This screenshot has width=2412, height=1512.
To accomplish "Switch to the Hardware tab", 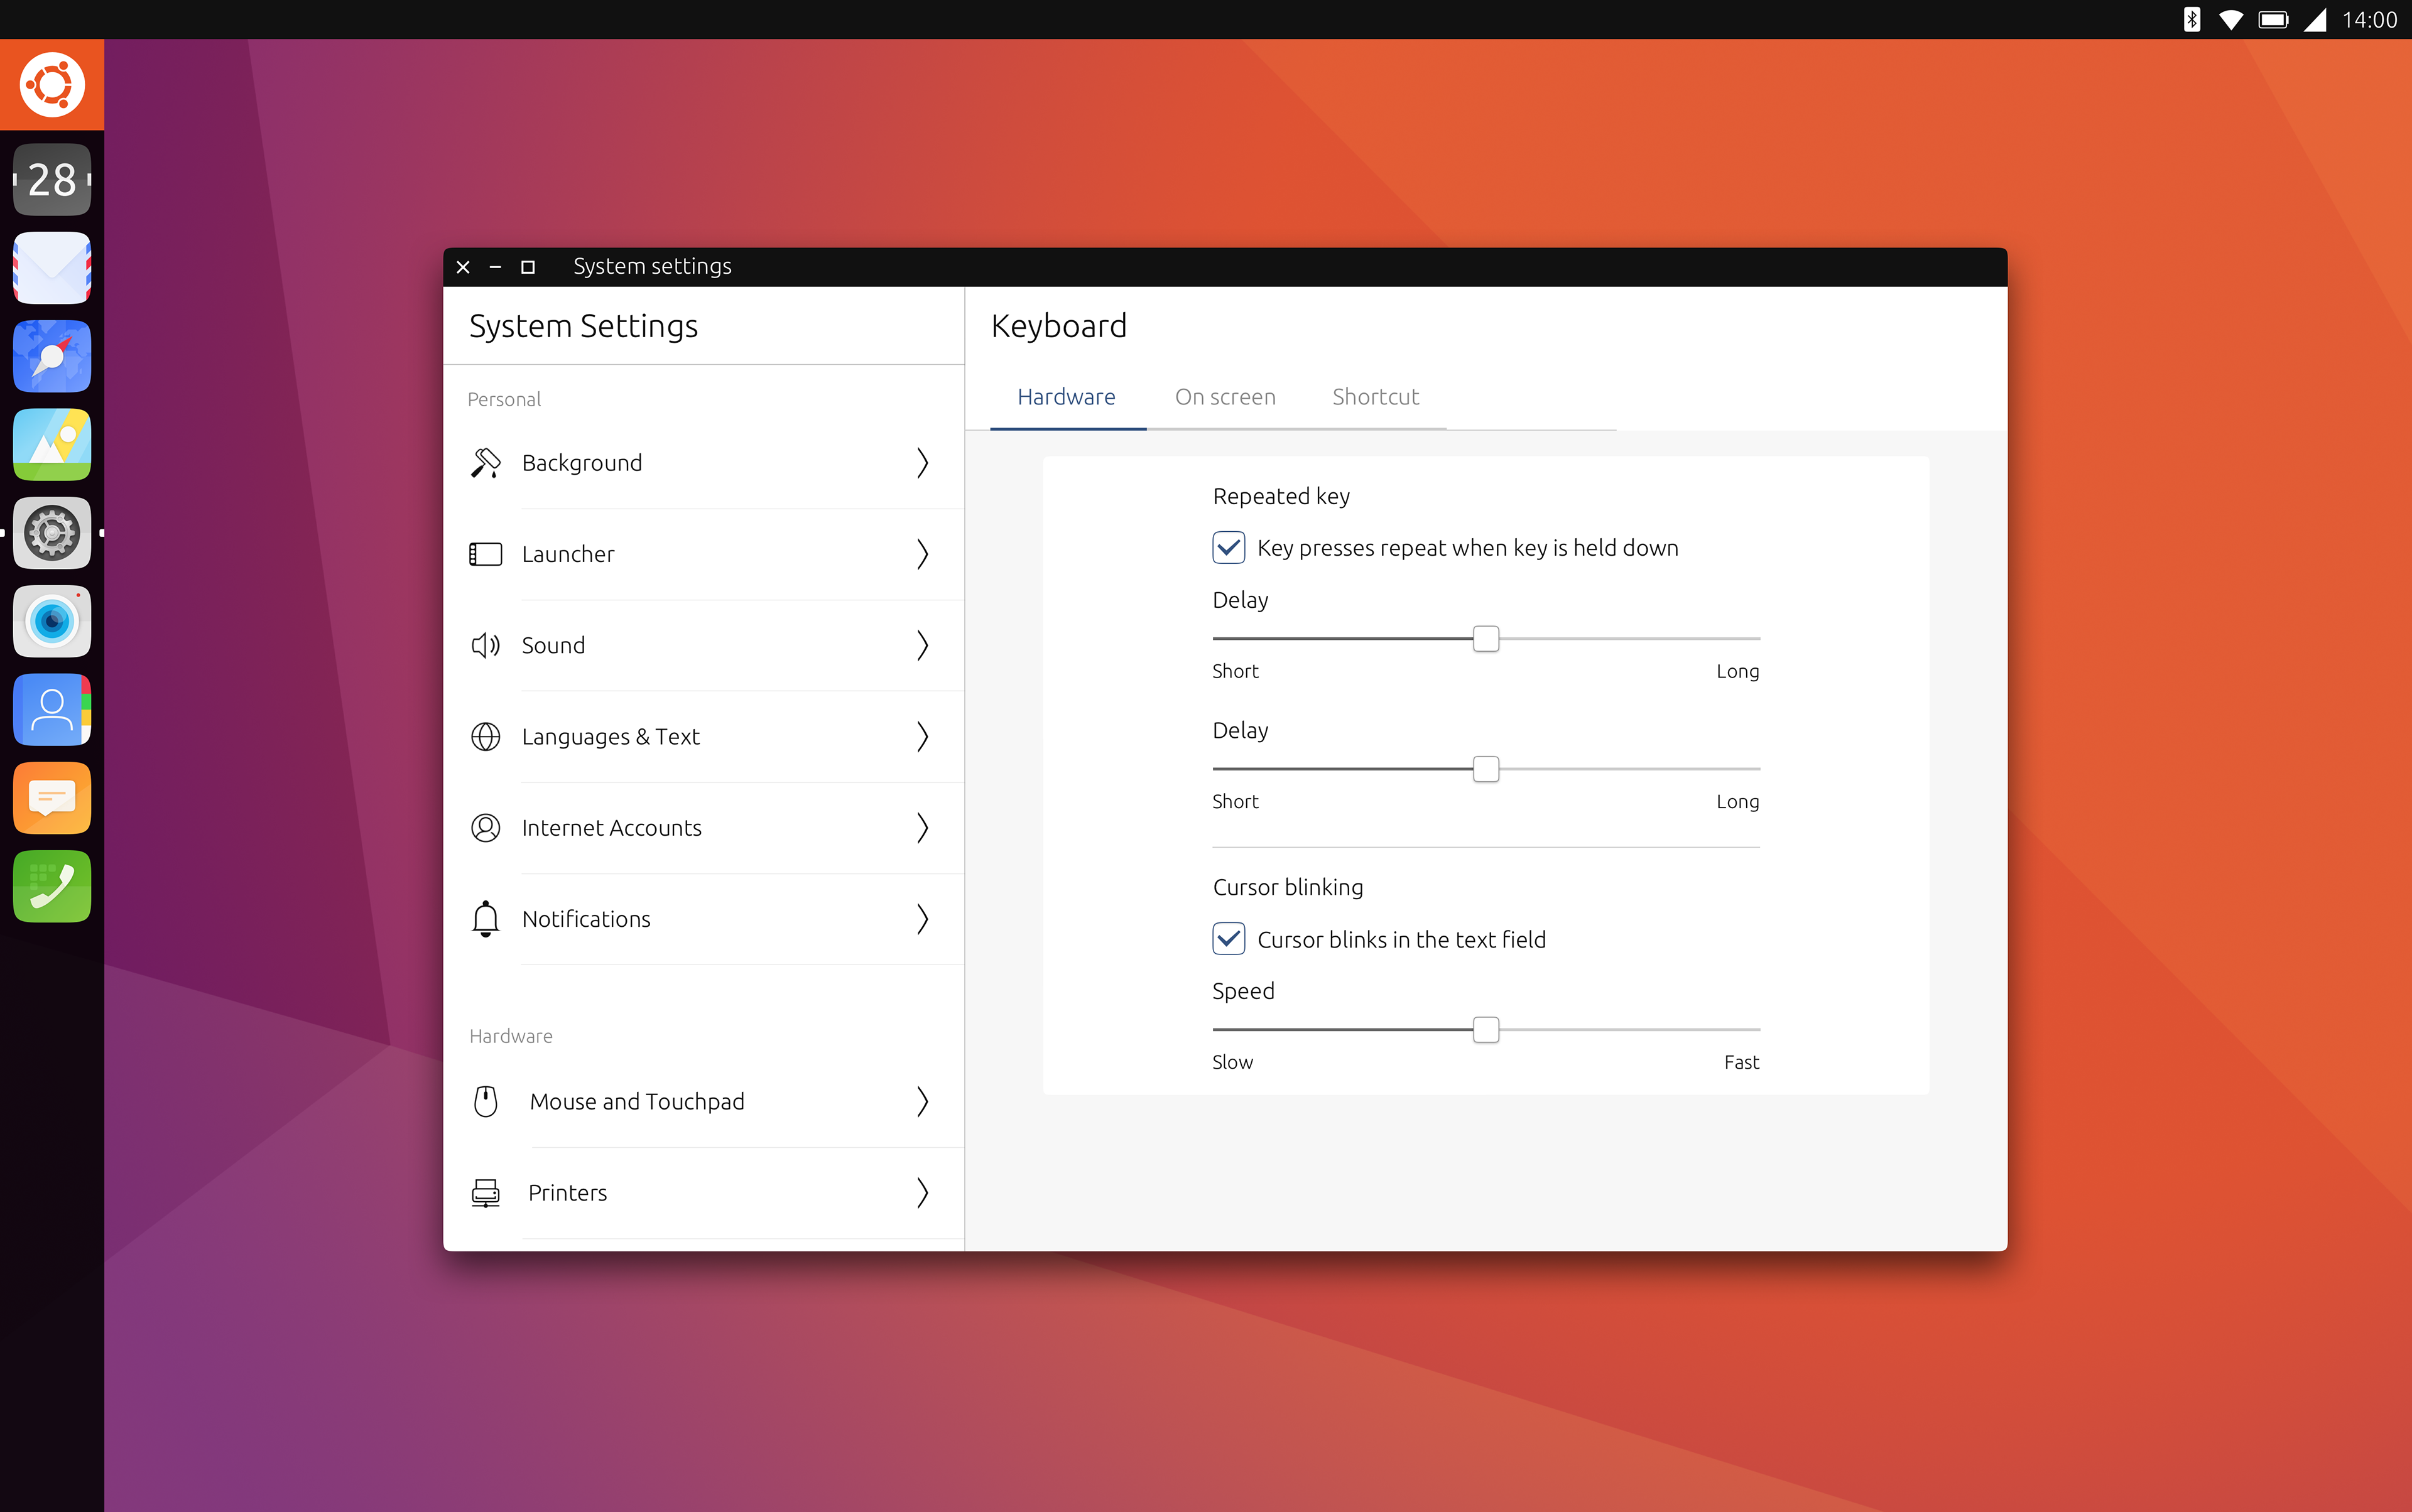I will (x=1067, y=398).
